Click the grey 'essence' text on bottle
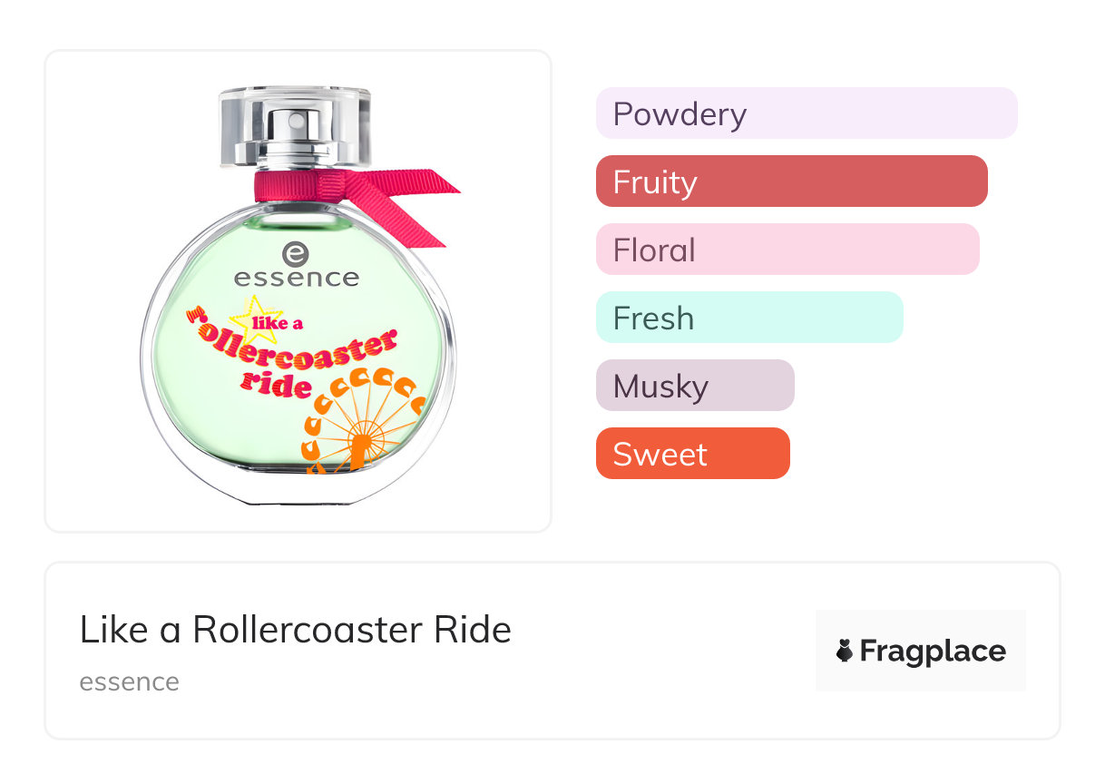1105x784 pixels. 296,278
